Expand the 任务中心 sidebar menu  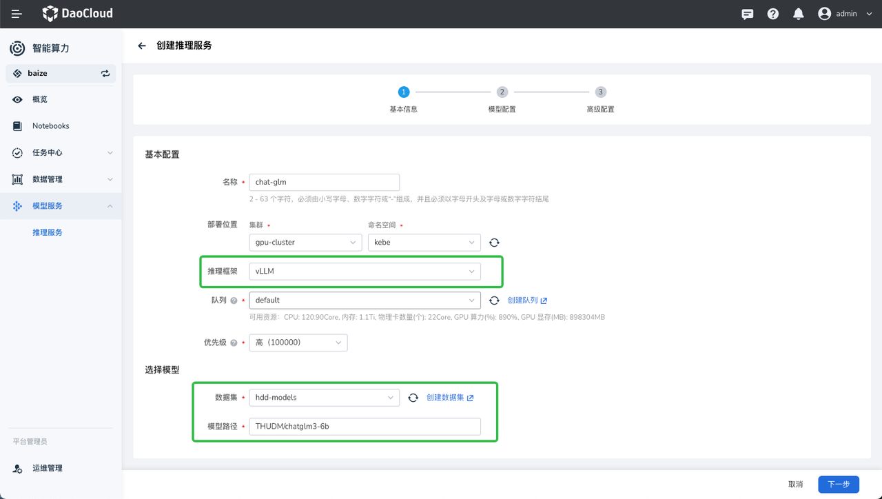(x=61, y=152)
